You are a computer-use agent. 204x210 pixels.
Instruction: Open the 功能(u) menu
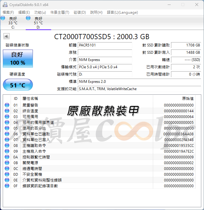[x=40, y=12]
